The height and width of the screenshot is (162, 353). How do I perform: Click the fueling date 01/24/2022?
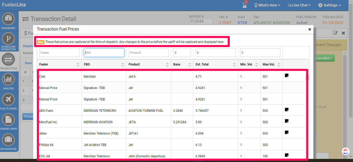point(333,23)
